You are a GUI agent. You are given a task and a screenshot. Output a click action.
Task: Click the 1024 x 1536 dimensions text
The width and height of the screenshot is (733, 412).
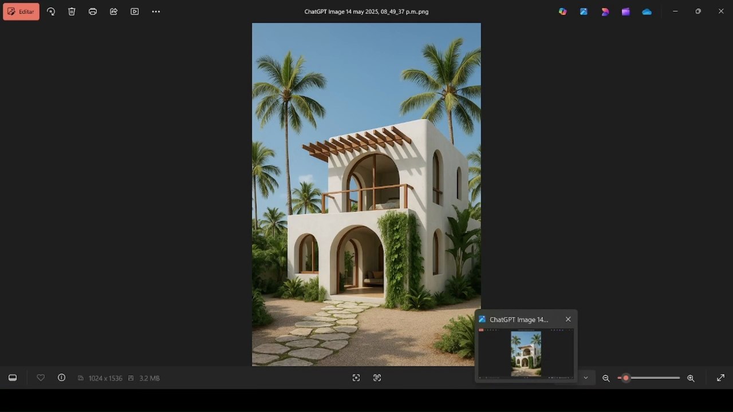pyautogui.click(x=105, y=378)
